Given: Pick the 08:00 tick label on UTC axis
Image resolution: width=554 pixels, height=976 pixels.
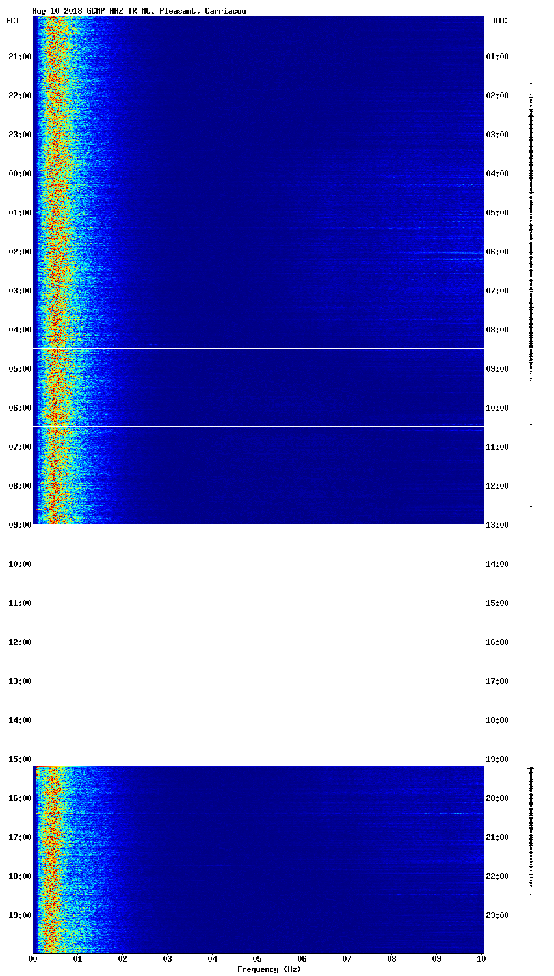Looking at the screenshot, I should 497,330.
